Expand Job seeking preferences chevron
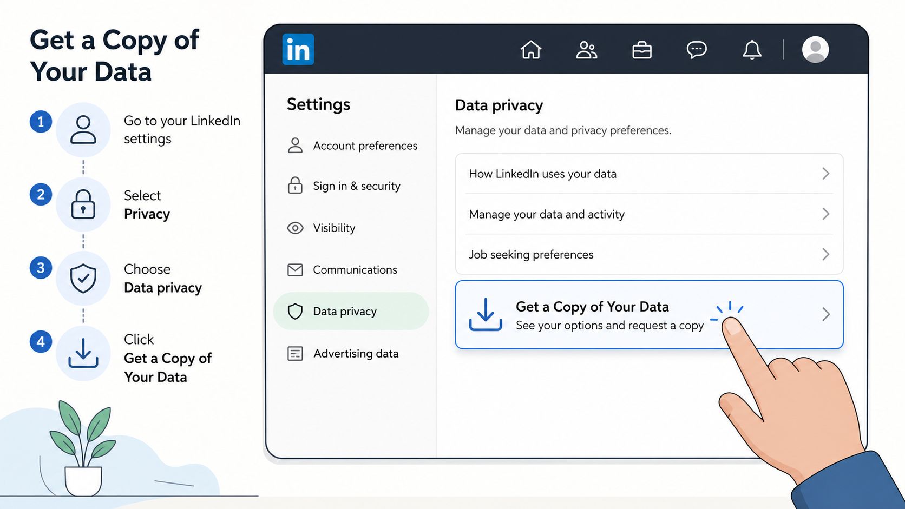This screenshot has width=905, height=509. [825, 254]
